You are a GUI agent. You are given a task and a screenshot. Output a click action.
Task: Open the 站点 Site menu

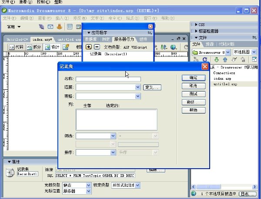(133, 18)
